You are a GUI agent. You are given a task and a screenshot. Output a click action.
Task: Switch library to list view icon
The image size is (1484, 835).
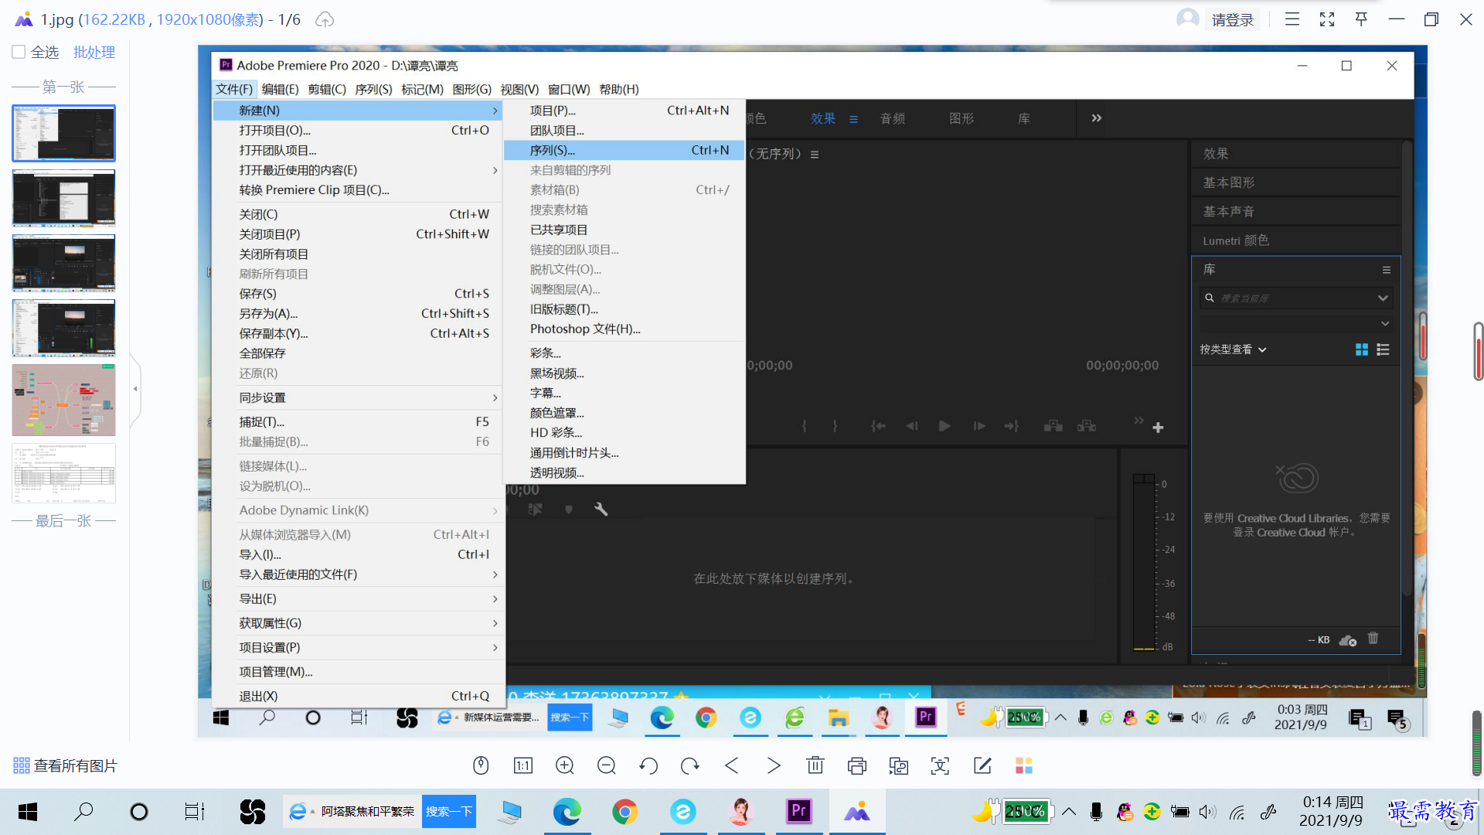[1384, 349]
